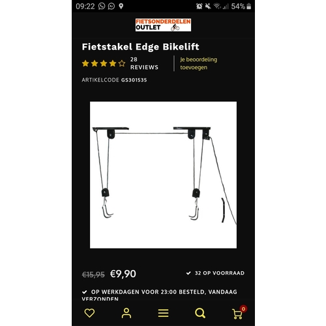This screenshot has height=326, width=326.
Task: Tap the battery indicator icon
Action: [x=249, y=7]
